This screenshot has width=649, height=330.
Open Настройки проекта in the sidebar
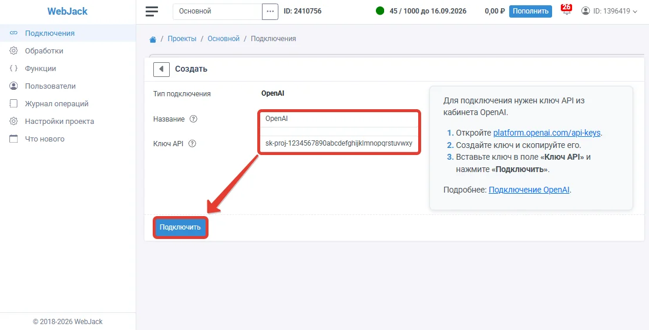tap(68, 122)
